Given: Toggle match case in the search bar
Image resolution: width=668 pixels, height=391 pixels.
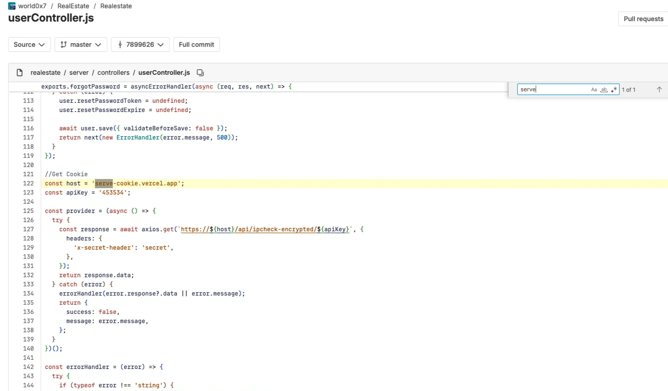Looking at the screenshot, I should tap(594, 89).
